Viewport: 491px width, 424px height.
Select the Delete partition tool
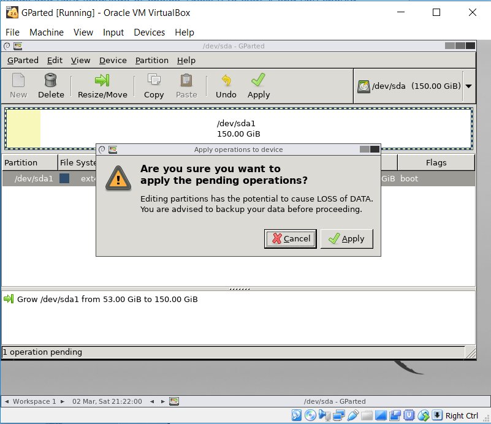point(51,85)
